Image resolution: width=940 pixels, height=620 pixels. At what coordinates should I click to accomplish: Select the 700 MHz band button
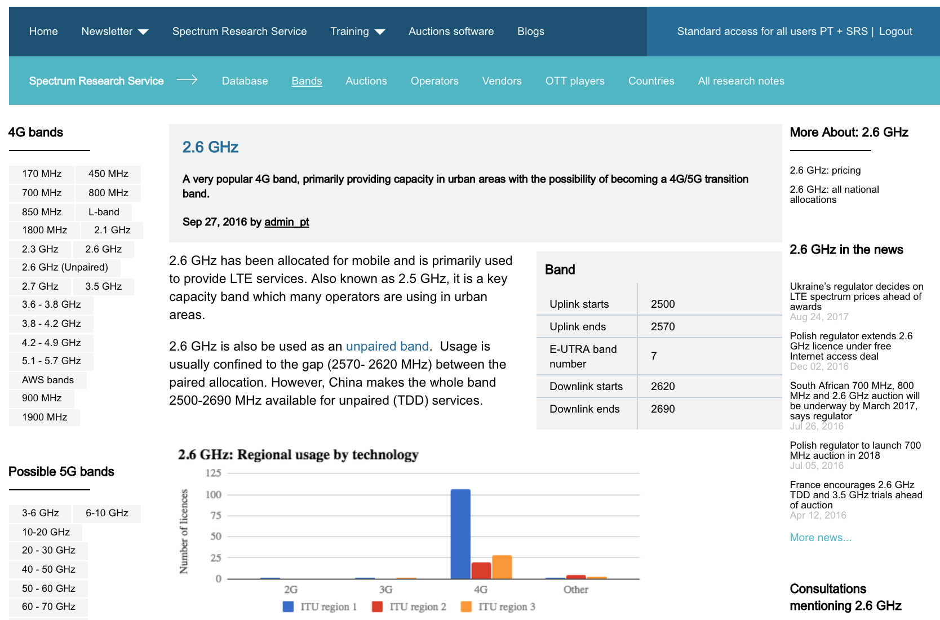pyautogui.click(x=42, y=193)
